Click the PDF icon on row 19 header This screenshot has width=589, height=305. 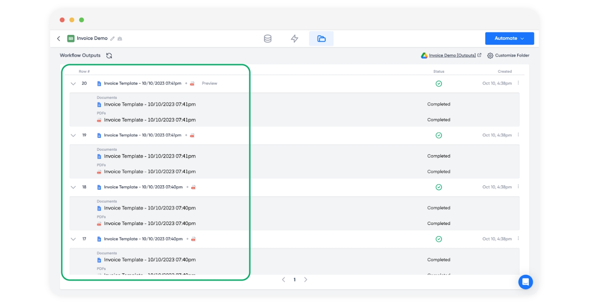coord(192,136)
